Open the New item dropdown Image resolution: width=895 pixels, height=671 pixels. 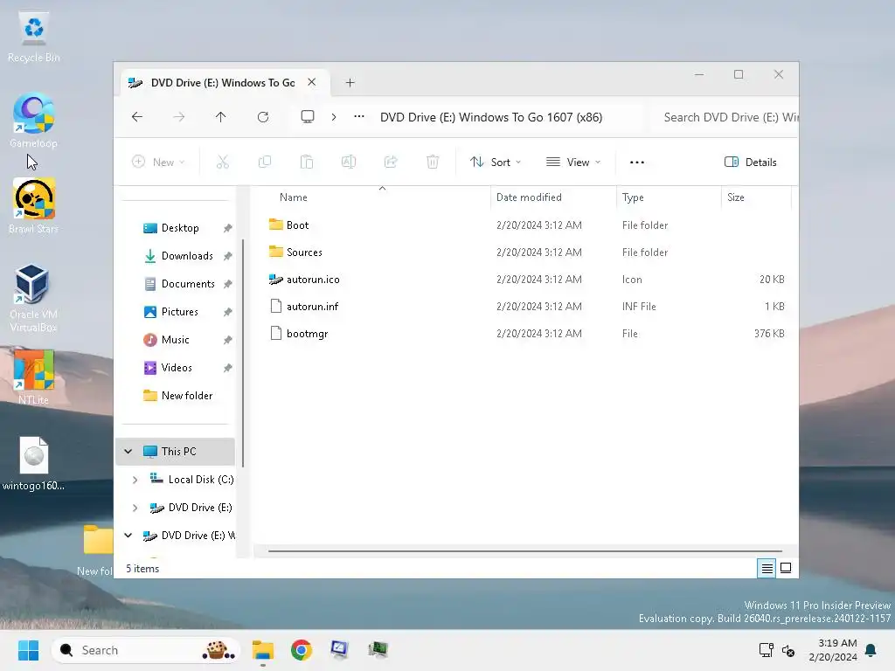pyautogui.click(x=158, y=162)
